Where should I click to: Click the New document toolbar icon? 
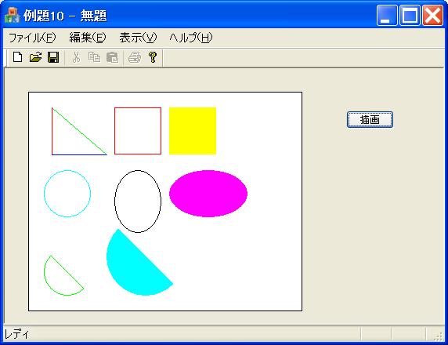pyautogui.click(x=18, y=57)
